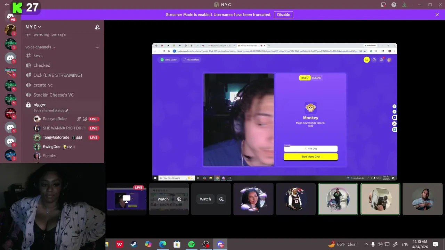
Task: Switch Monkey mode to SOLO
Action: tap(305, 78)
